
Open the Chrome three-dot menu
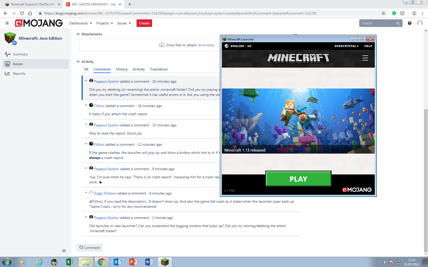tap(423, 13)
